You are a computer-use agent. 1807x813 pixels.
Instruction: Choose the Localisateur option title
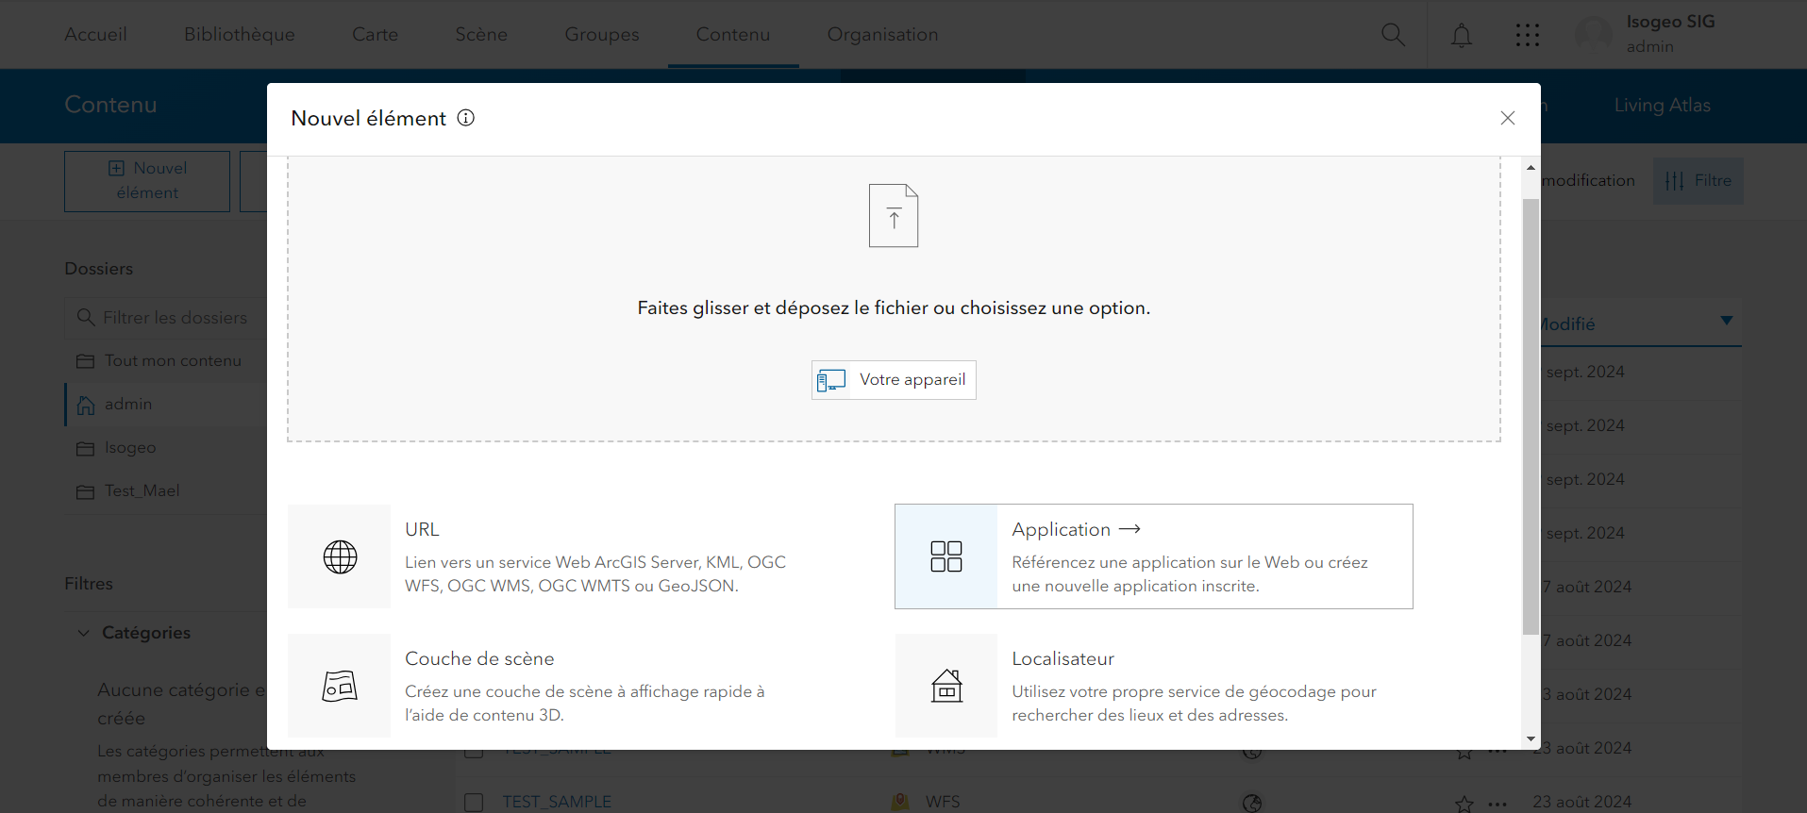pos(1062,658)
